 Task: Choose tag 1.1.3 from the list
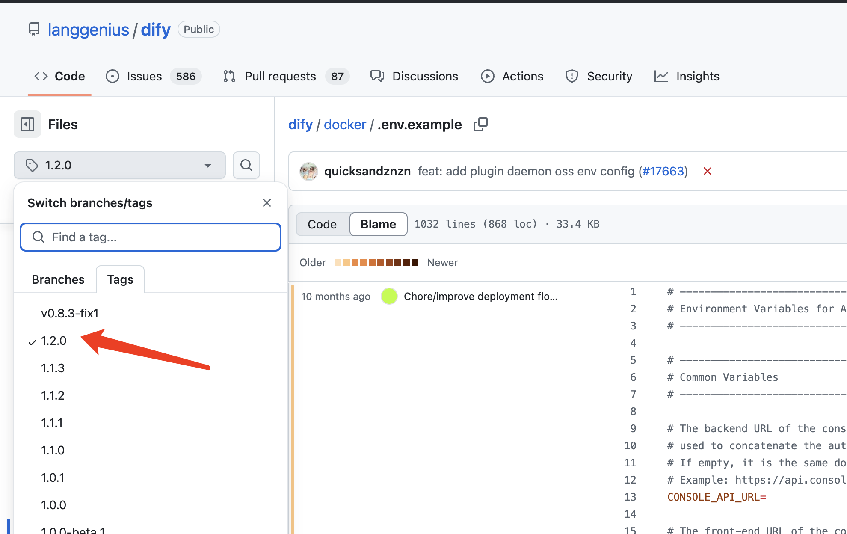tap(53, 368)
